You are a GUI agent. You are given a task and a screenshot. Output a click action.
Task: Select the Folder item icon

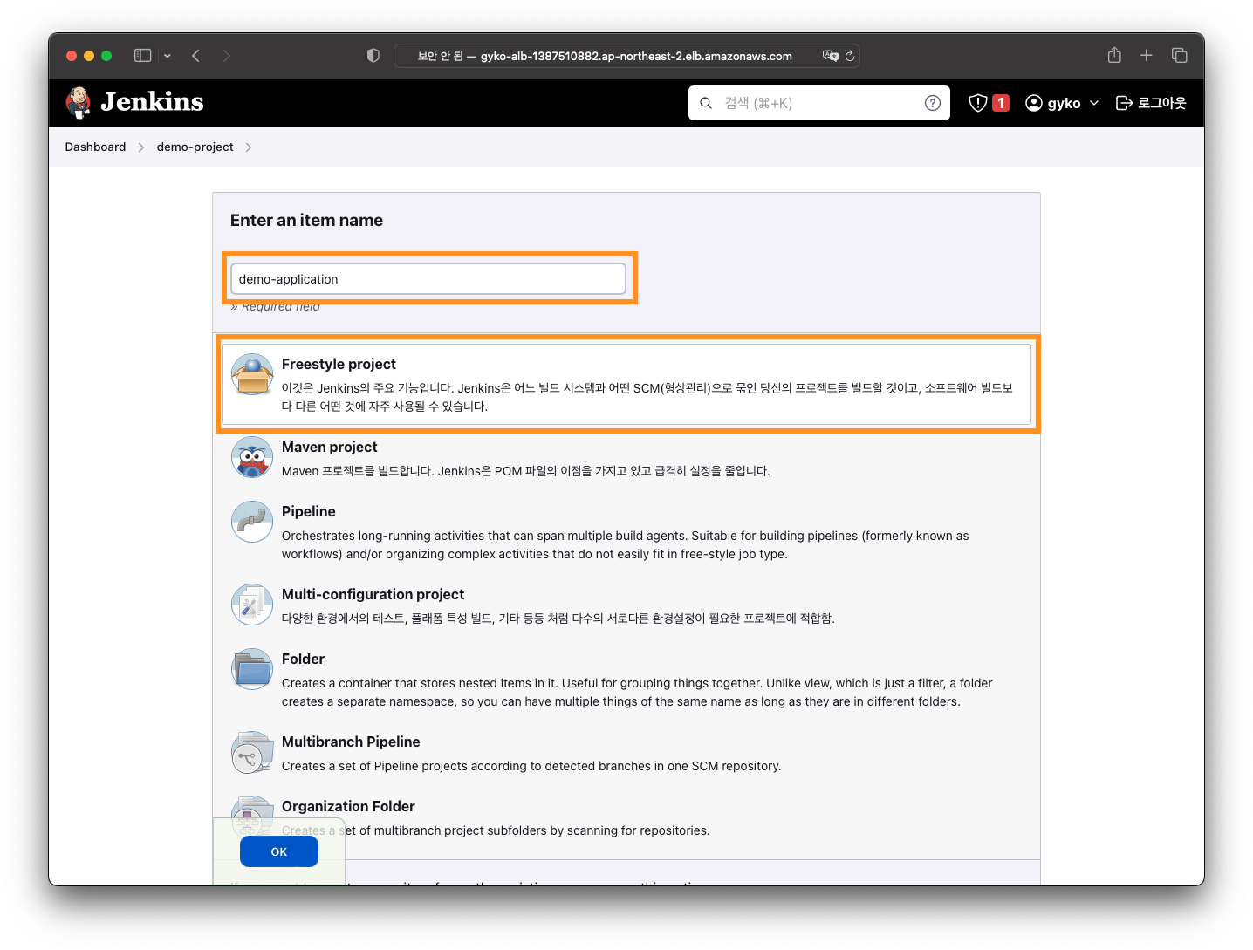pyautogui.click(x=252, y=669)
